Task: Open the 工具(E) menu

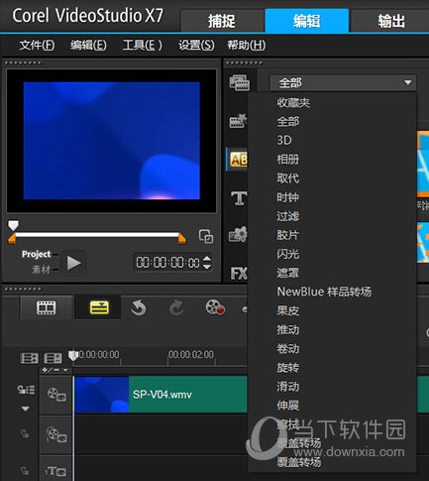Action: point(142,45)
